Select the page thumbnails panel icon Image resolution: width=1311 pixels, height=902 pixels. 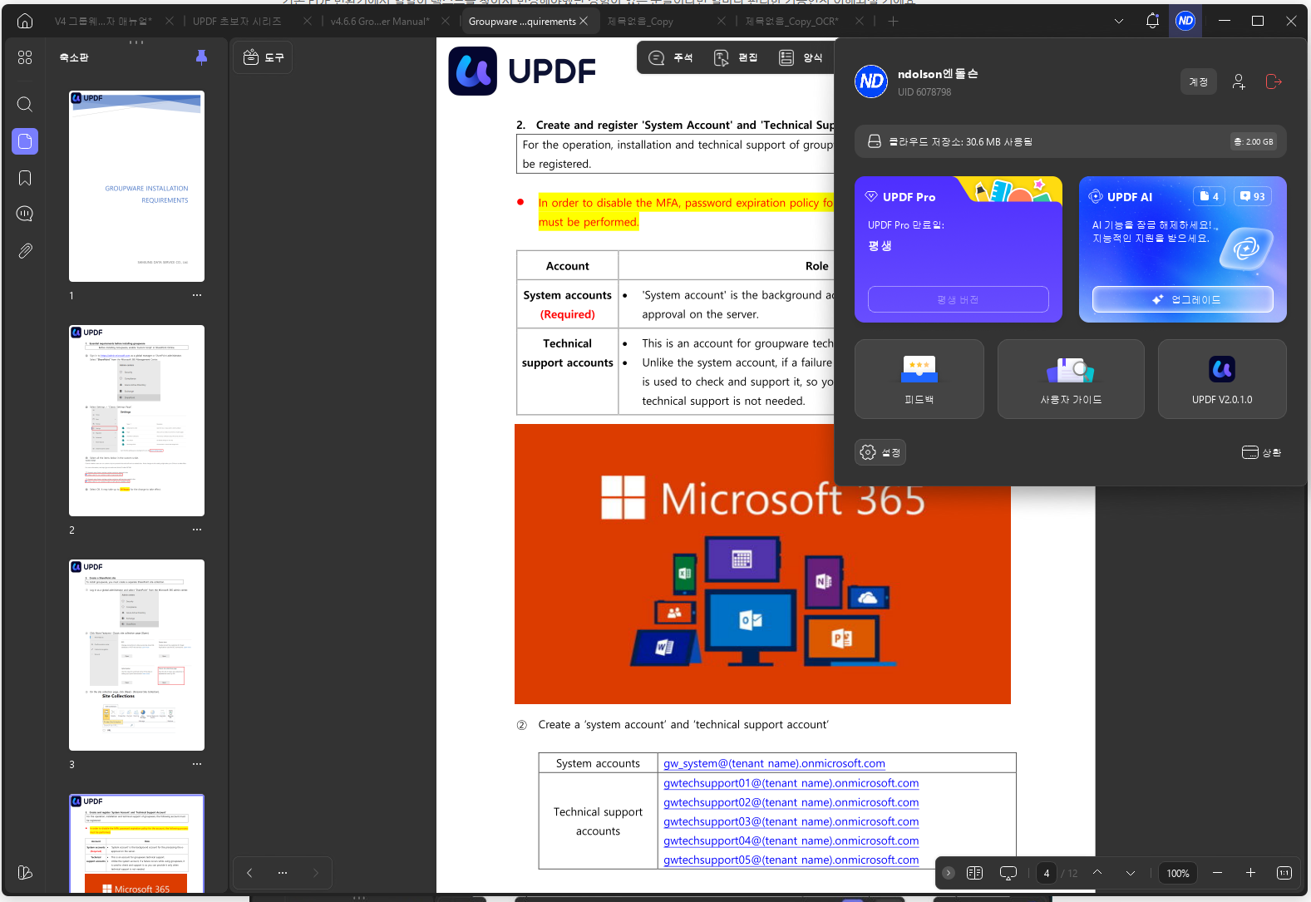[x=25, y=141]
